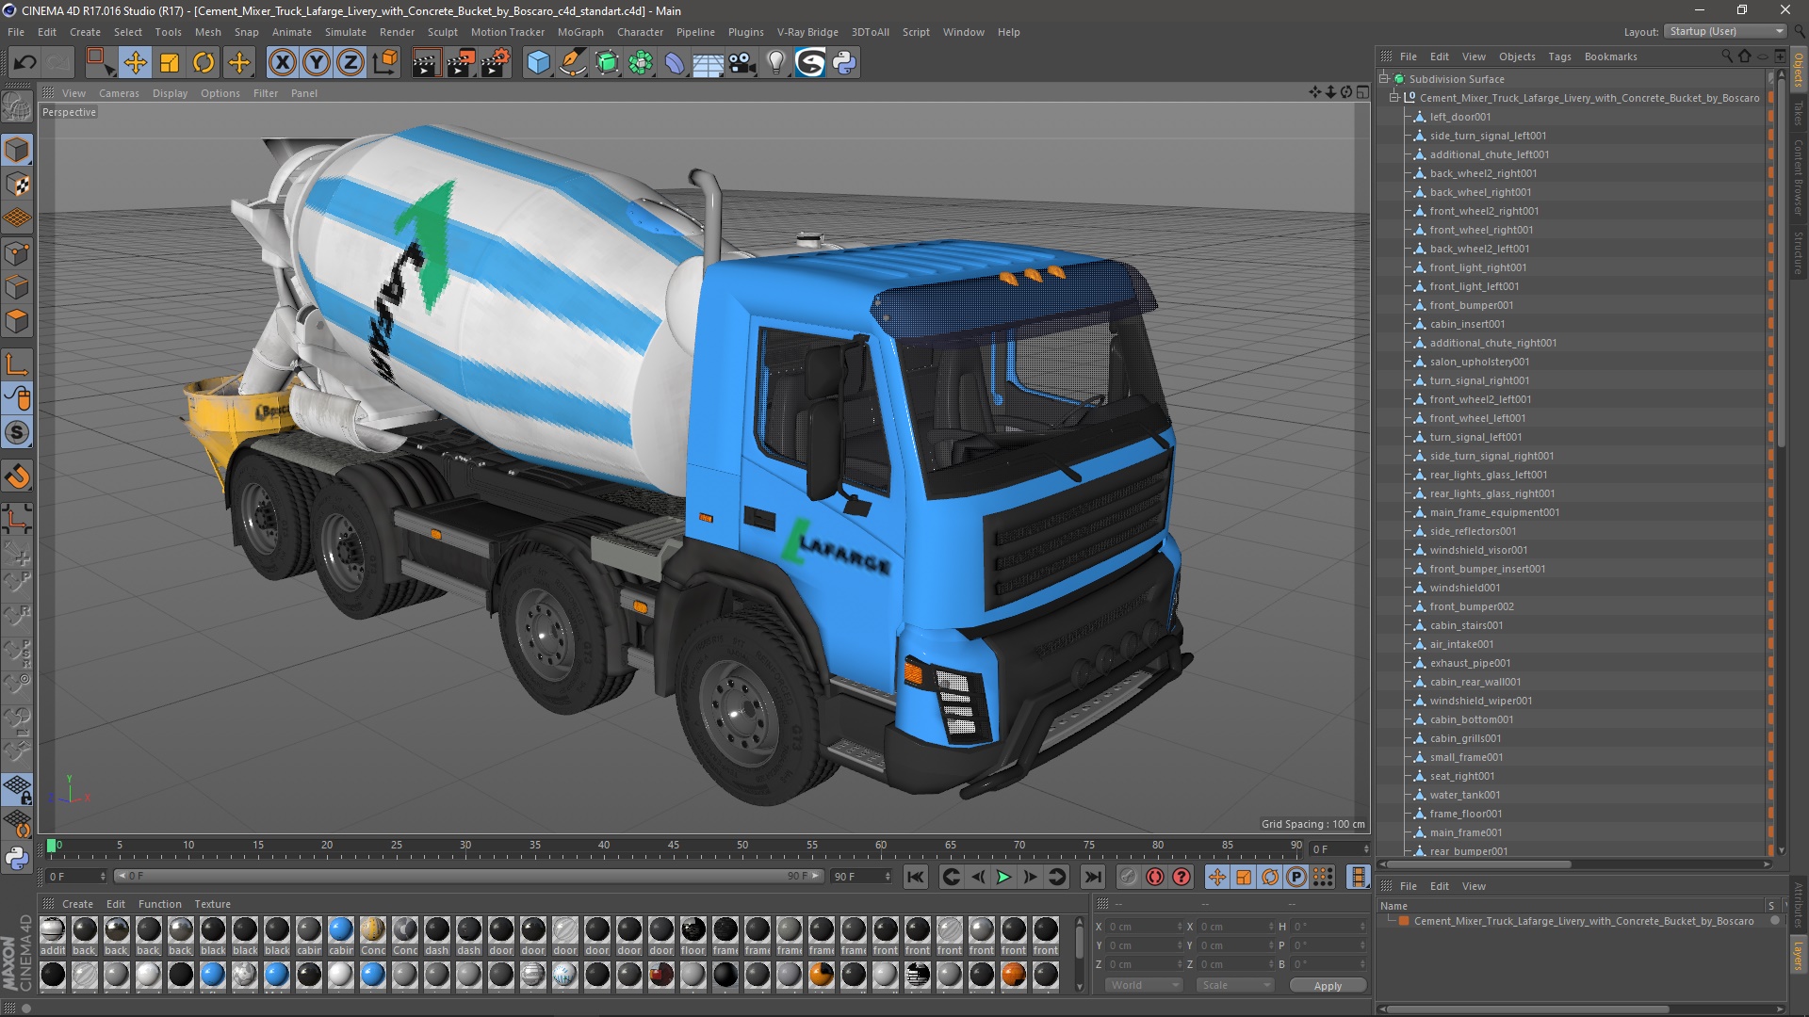Select the Rotate tool
The image size is (1809, 1017).
tap(204, 63)
